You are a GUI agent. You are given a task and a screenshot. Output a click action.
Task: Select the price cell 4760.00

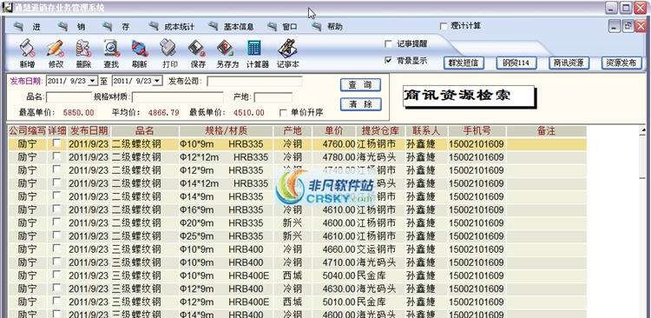tap(334, 144)
